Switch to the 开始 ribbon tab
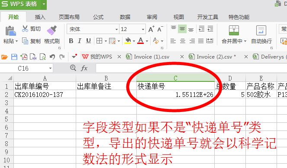The image size is (287, 168). [x=13, y=17]
